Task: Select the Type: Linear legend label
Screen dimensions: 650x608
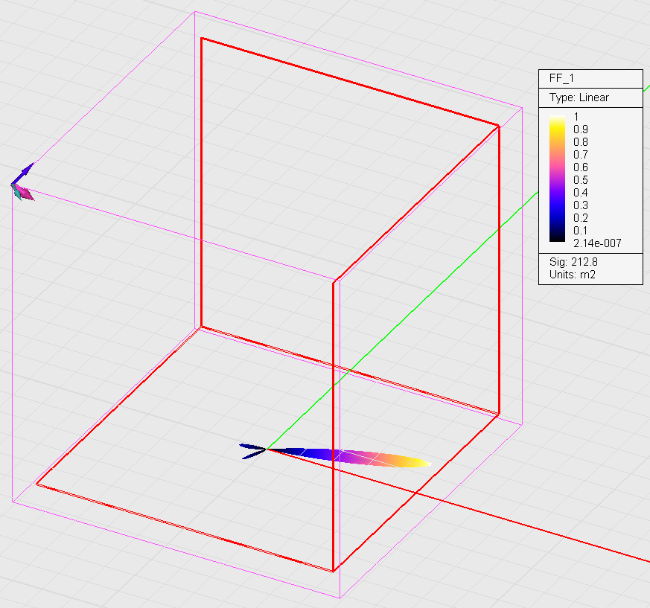Action: click(579, 97)
